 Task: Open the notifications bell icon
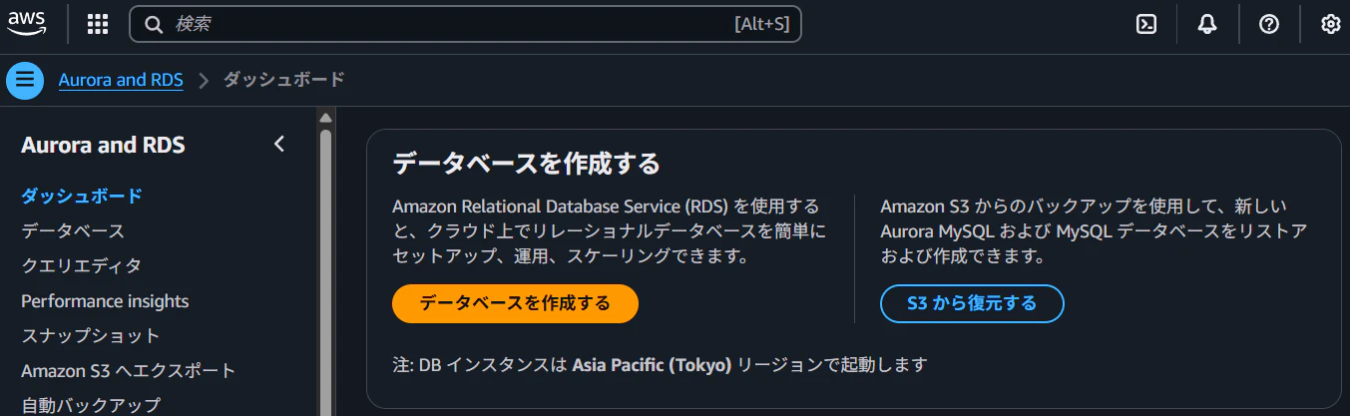click(x=1207, y=25)
